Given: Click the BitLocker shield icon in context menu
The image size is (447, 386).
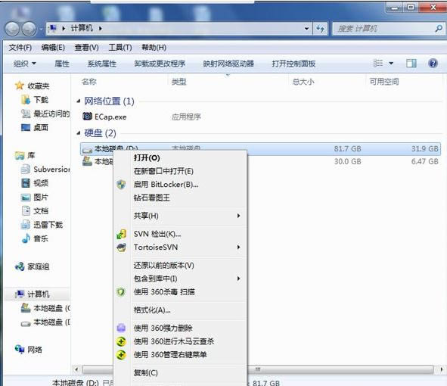Looking at the screenshot, I should (x=122, y=185).
